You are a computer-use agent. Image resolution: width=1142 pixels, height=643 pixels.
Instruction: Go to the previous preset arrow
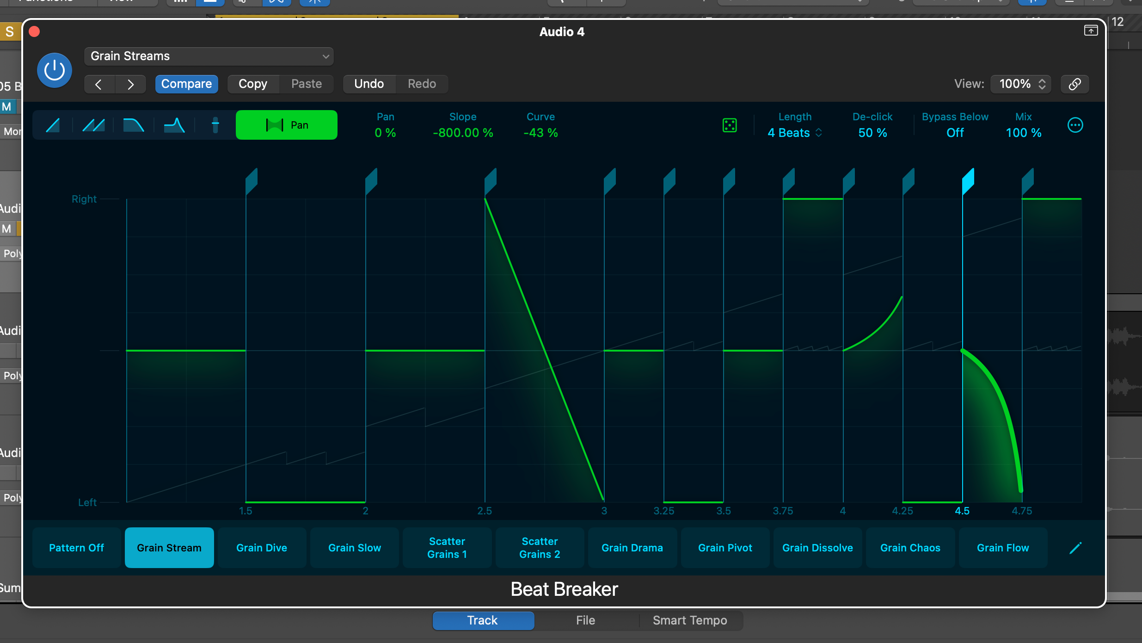click(x=98, y=84)
